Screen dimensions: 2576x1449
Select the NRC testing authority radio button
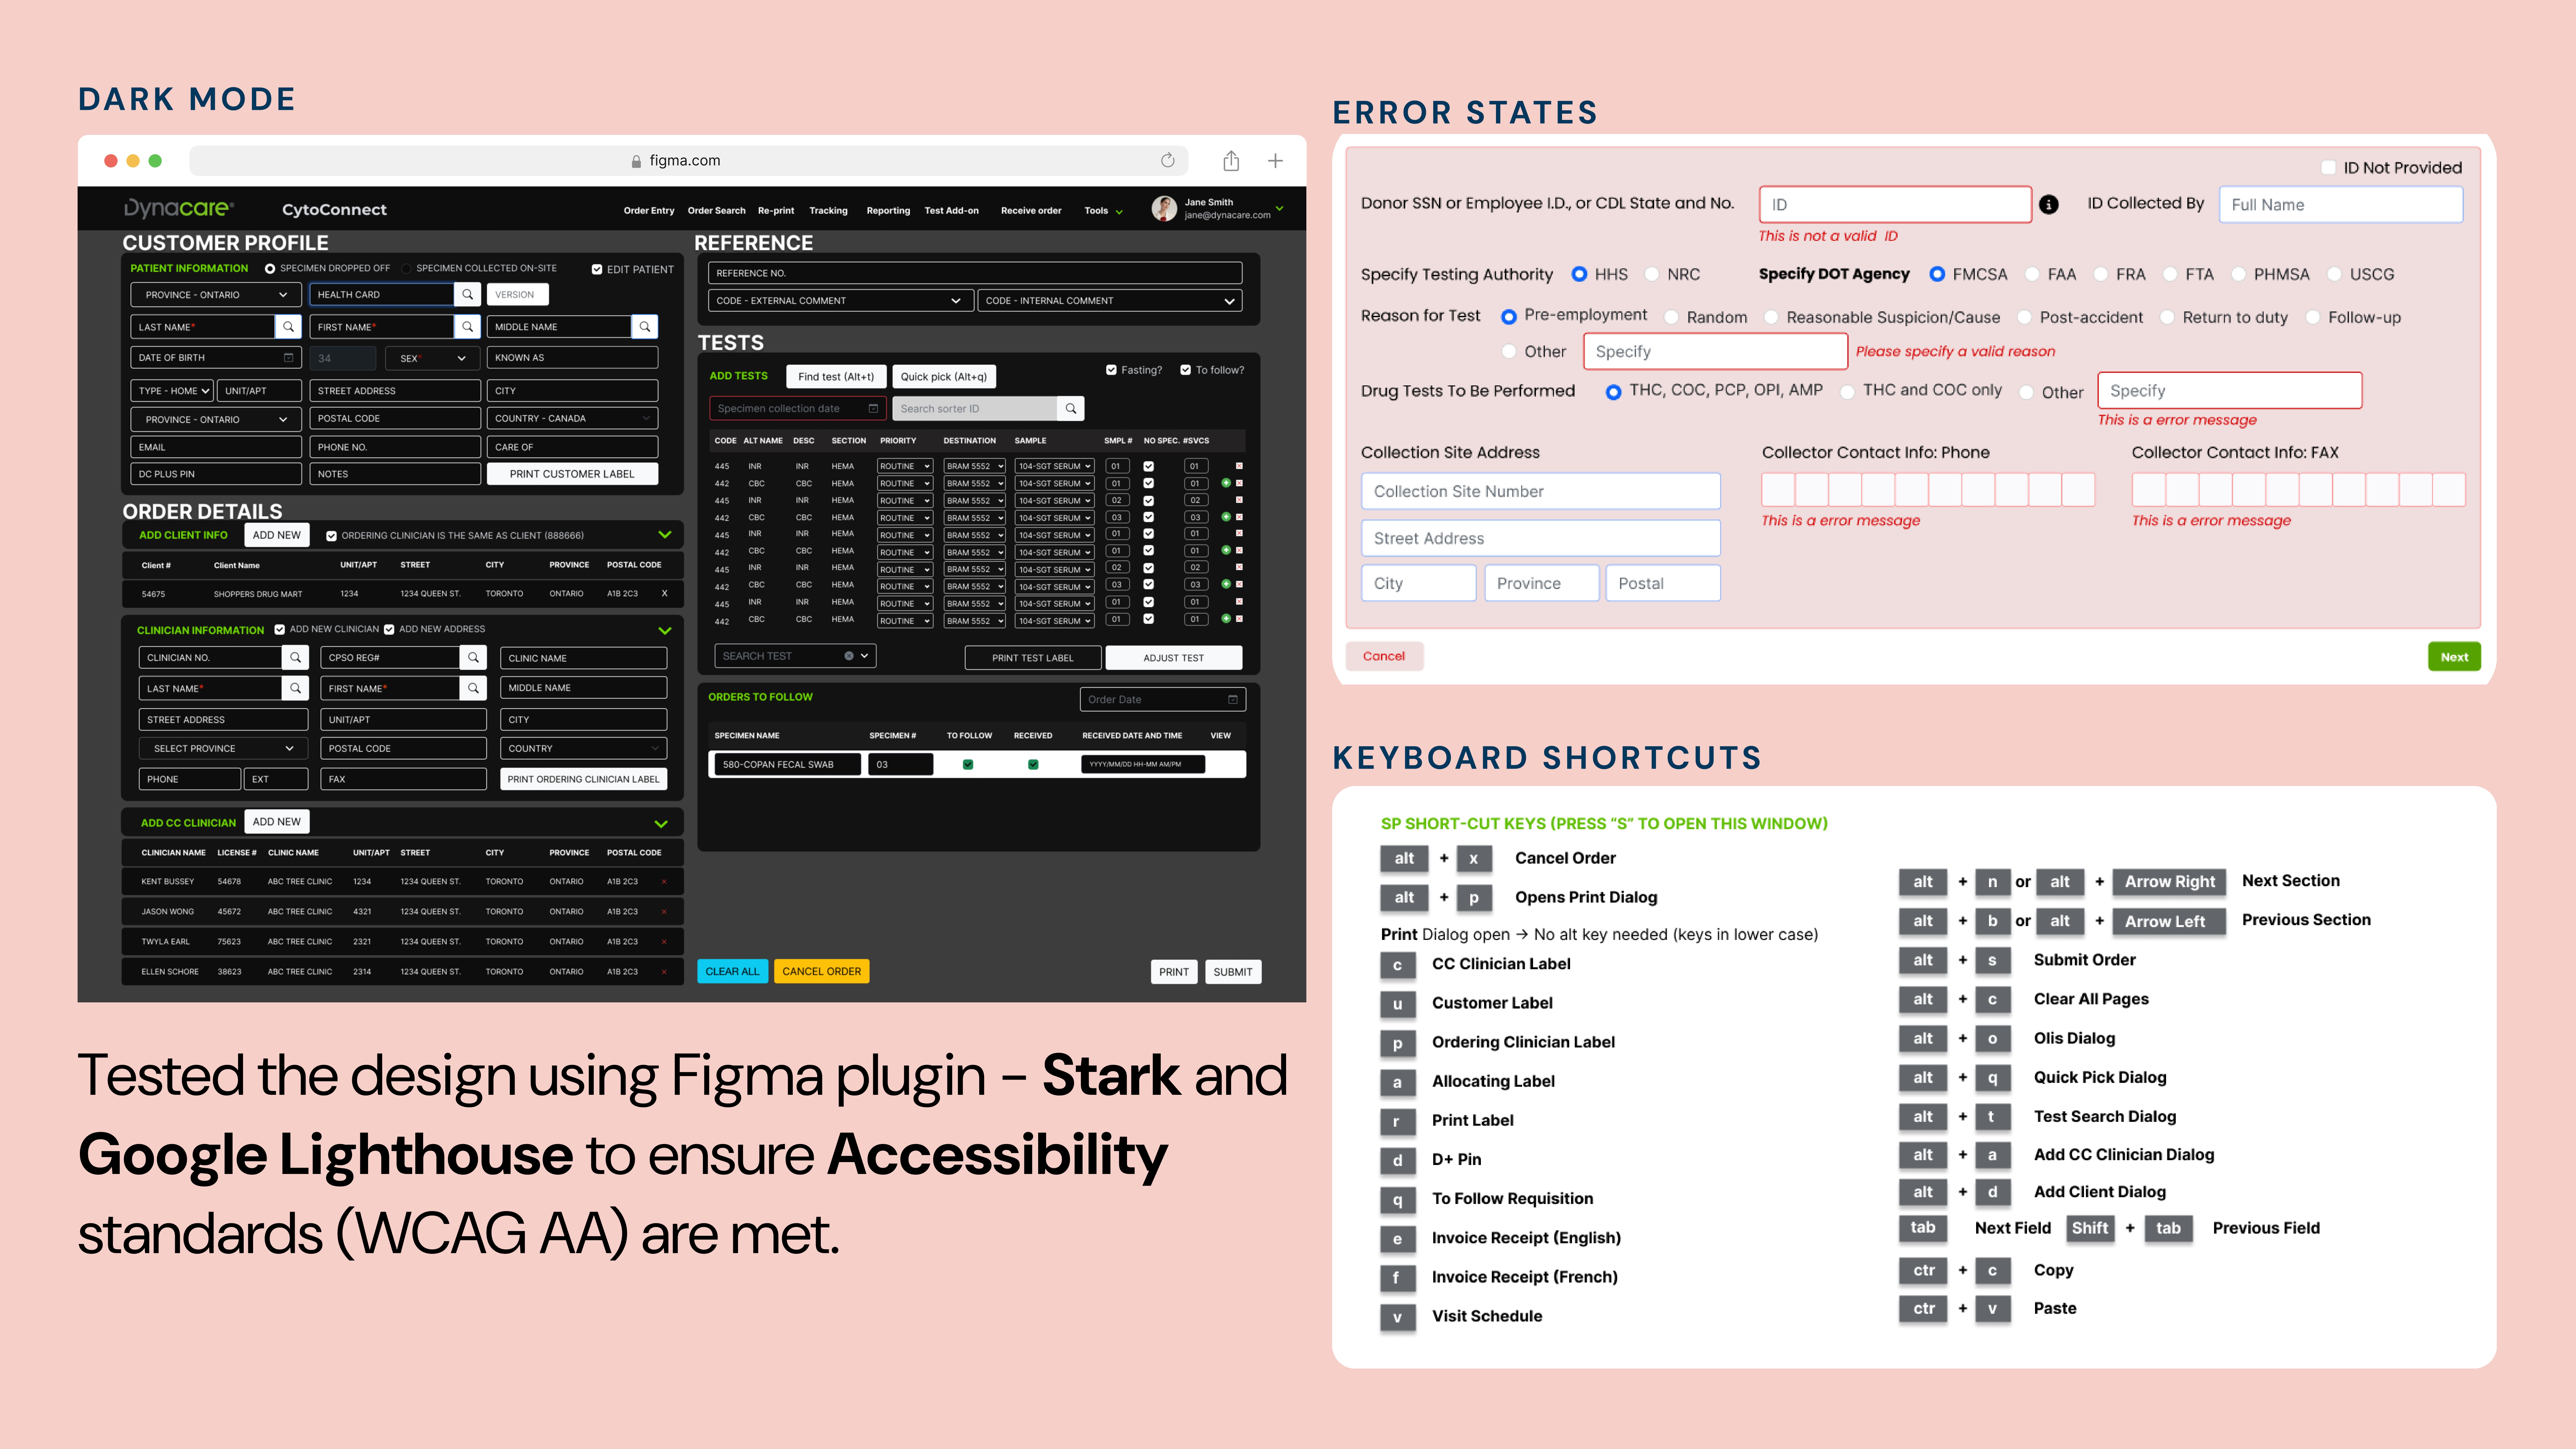click(x=1652, y=274)
